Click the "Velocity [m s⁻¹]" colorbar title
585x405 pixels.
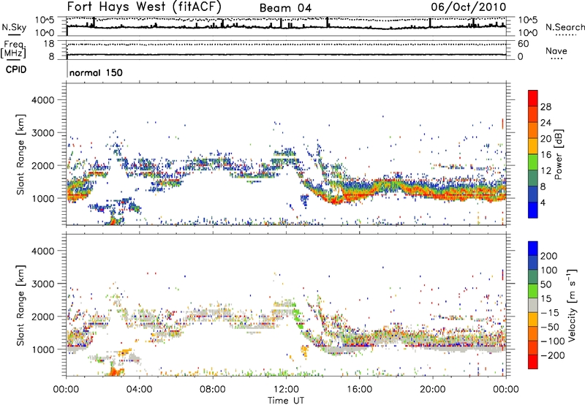(x=572, y=305)
